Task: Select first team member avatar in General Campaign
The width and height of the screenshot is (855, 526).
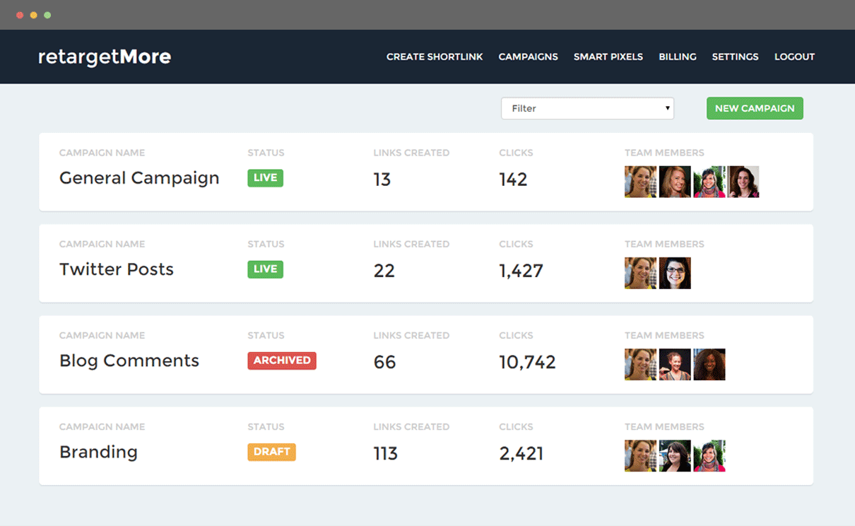Action: [x=640, y=182]
